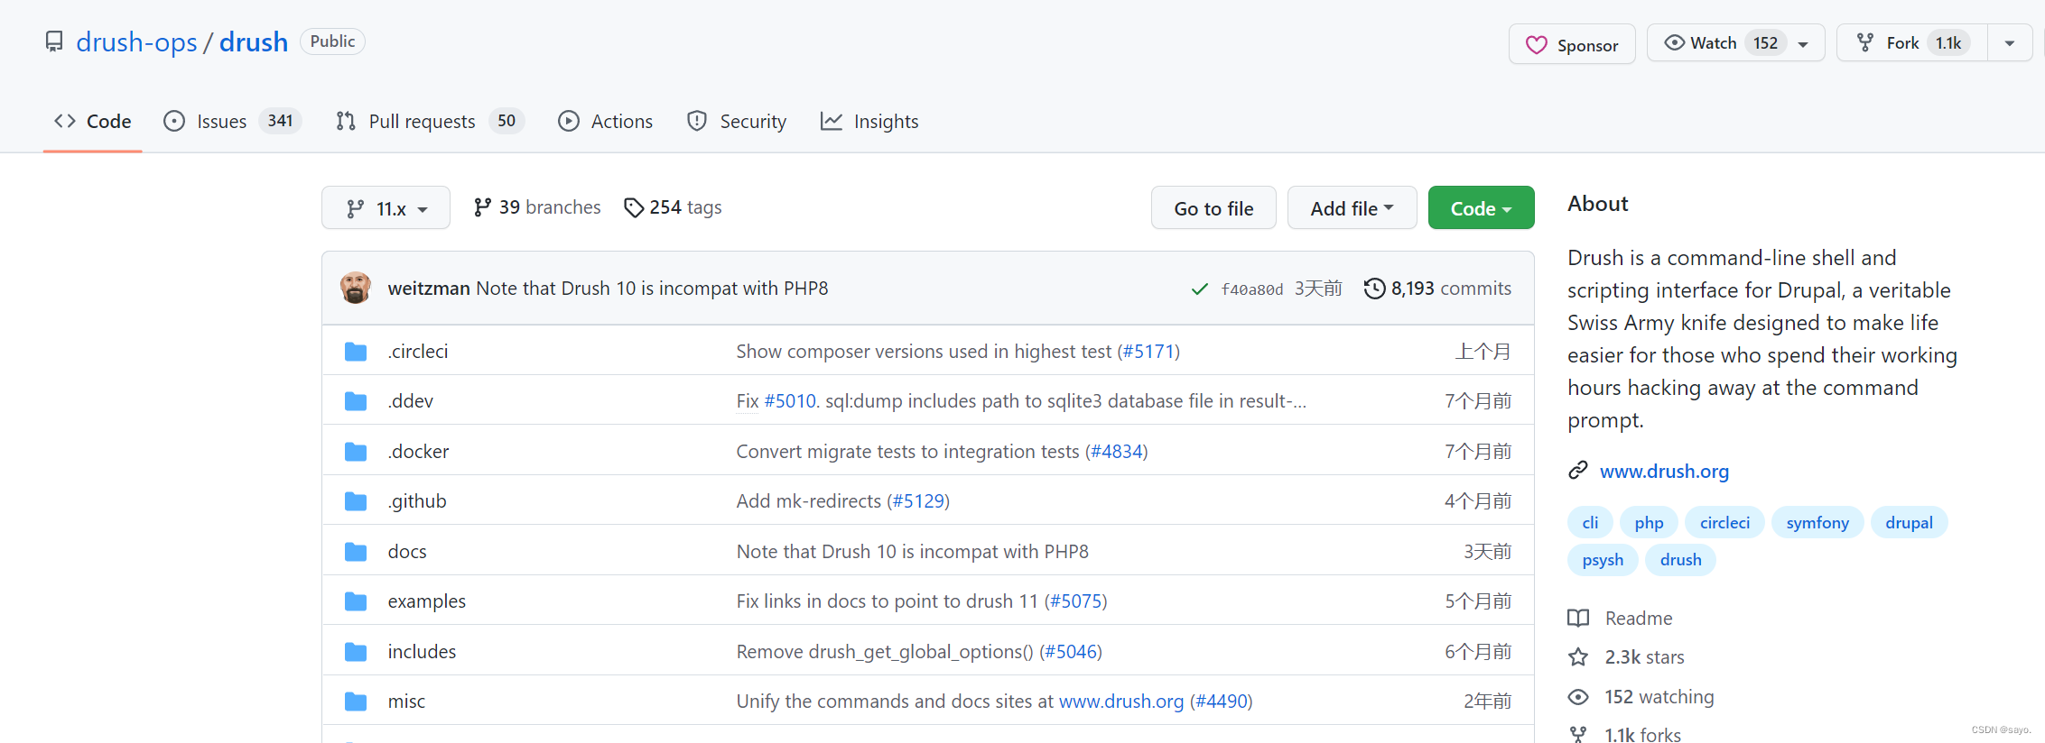This screenshot has width=2045, height=743.
Task: Open pull request #4834 link
Action: point(1117,452)
